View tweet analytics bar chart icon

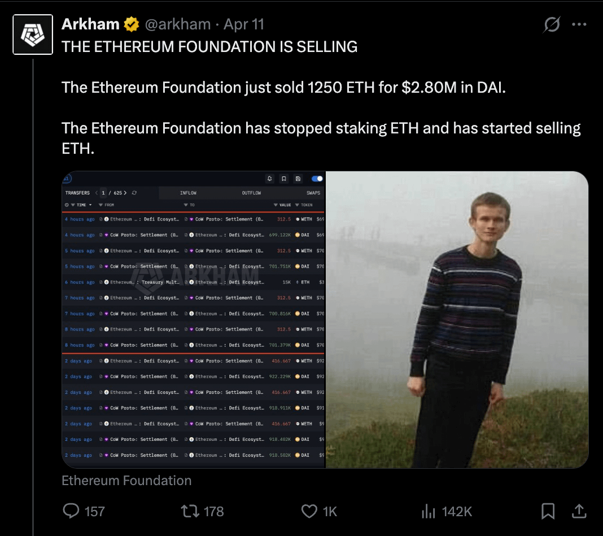(x=429, y=511)
